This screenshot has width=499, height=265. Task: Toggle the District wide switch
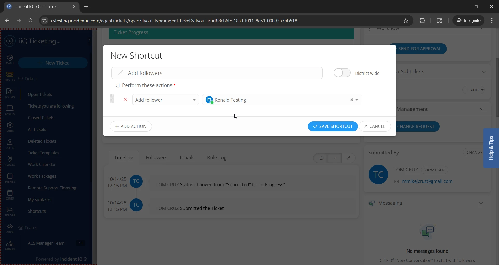pos(342,73)
